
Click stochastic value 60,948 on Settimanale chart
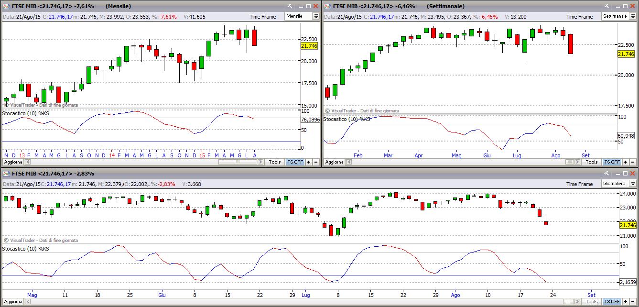626,136
